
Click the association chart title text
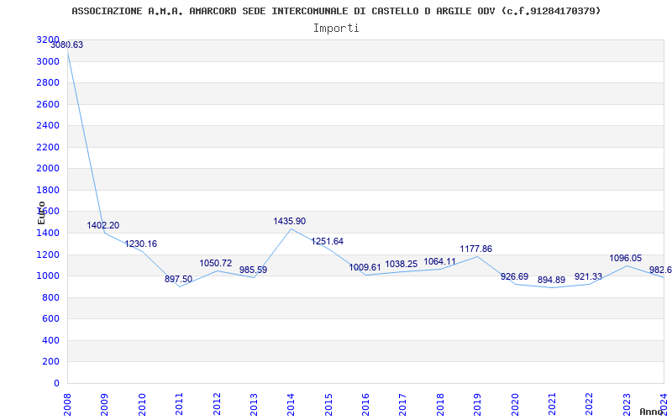(x=337, y=11)
